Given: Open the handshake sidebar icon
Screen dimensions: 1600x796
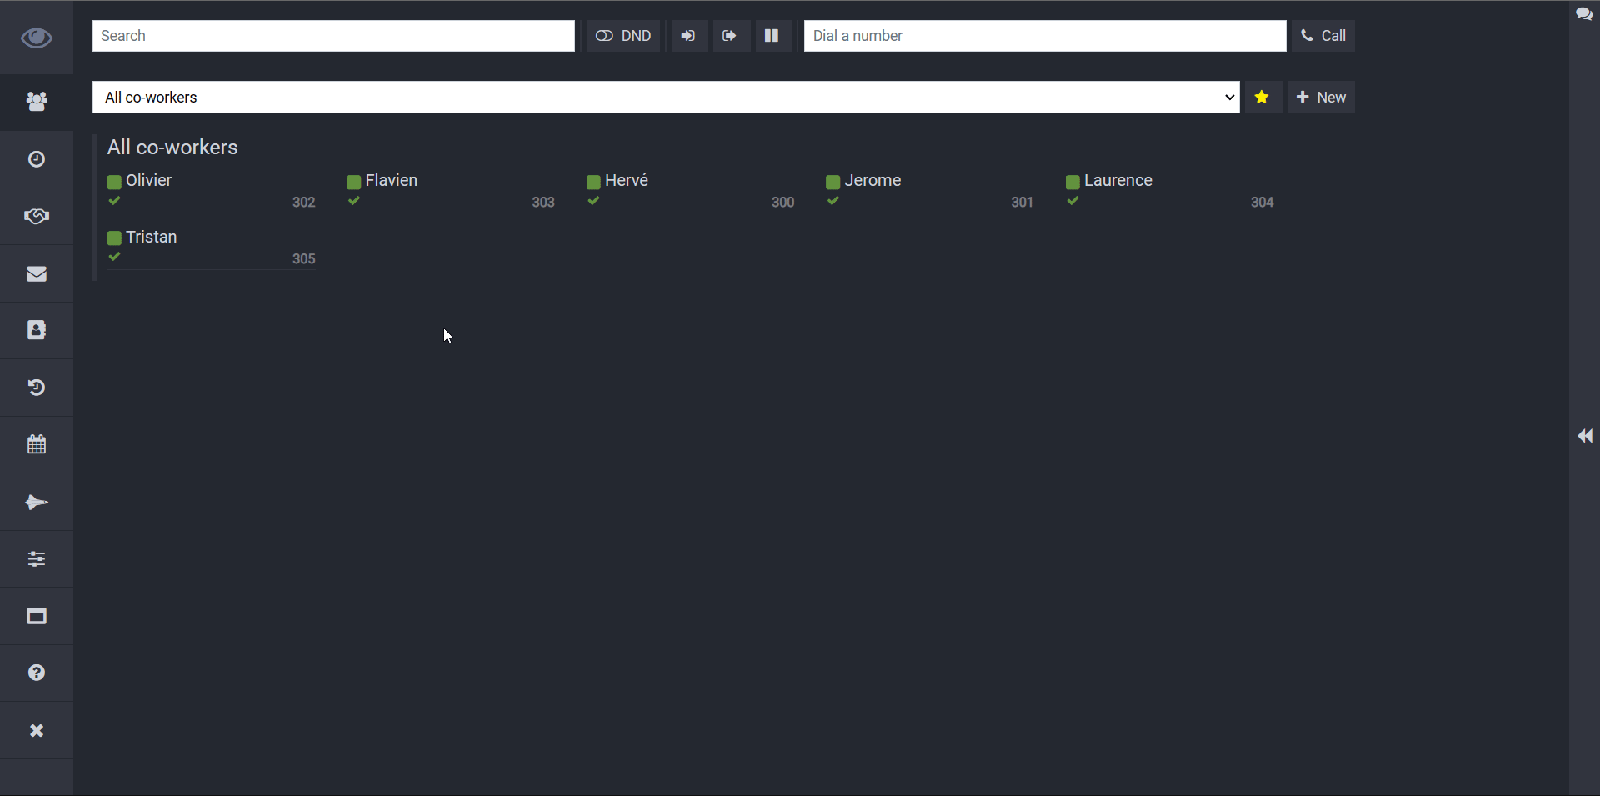Looking at the screenshot, I should [x=37, y=217].
